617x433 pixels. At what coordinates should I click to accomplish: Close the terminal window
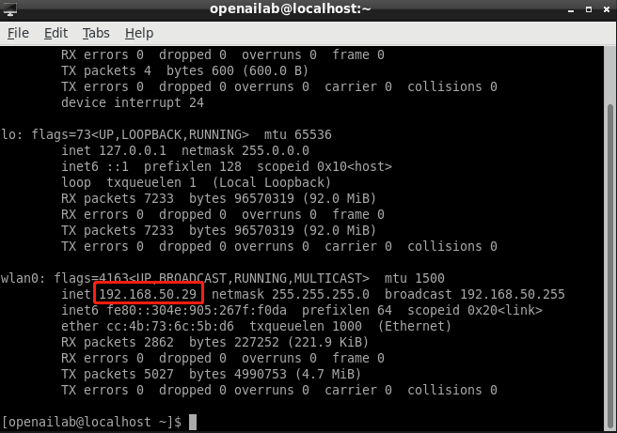click(607, 9)
